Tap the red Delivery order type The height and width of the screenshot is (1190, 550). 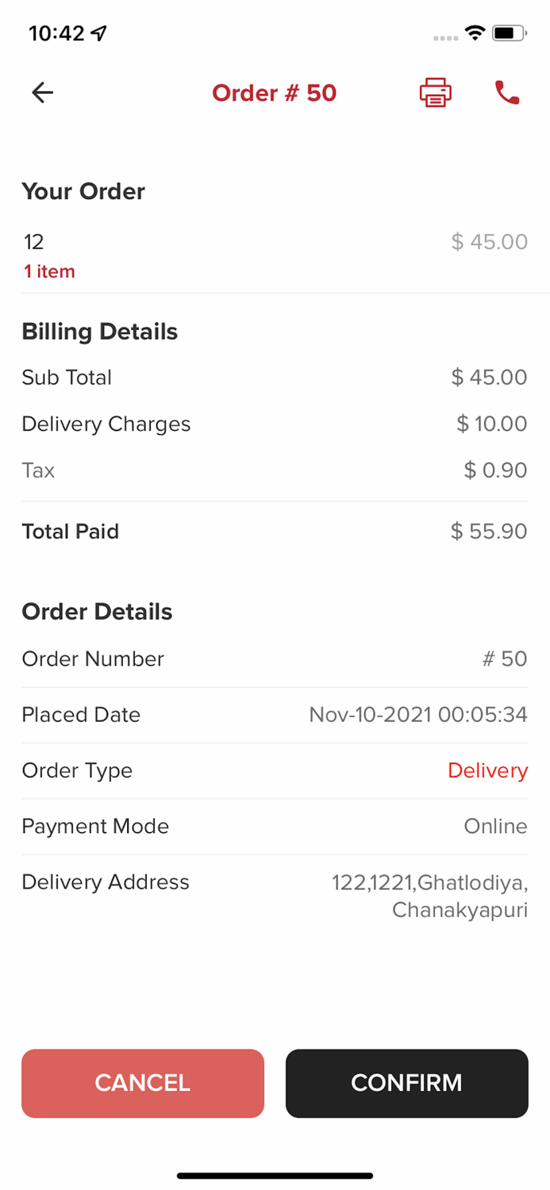(x=487, y=770)
